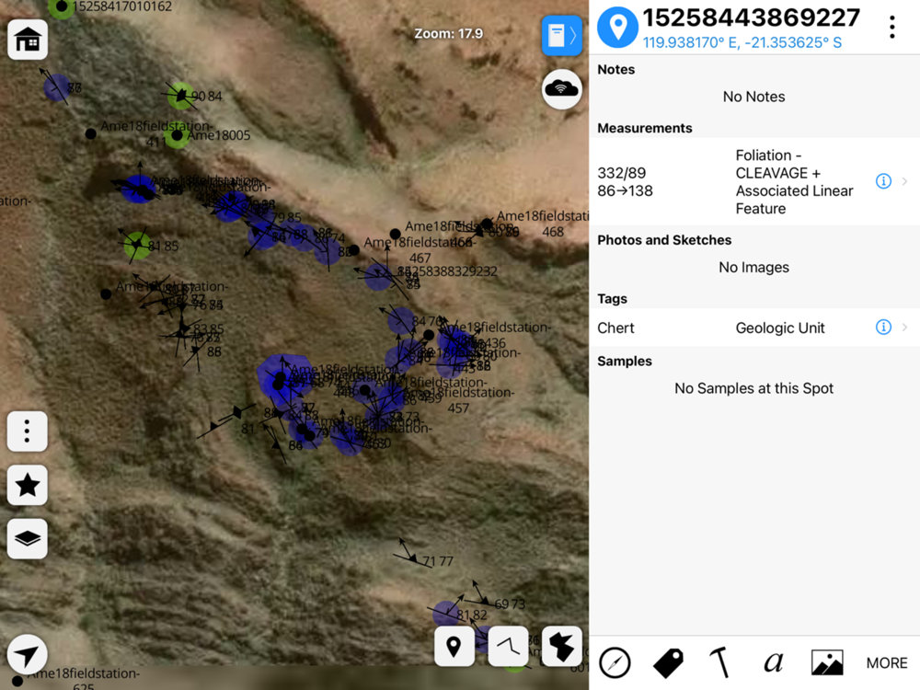Select the add point spot tool
The width and height of the screenshot is (920, 690).
454,646
